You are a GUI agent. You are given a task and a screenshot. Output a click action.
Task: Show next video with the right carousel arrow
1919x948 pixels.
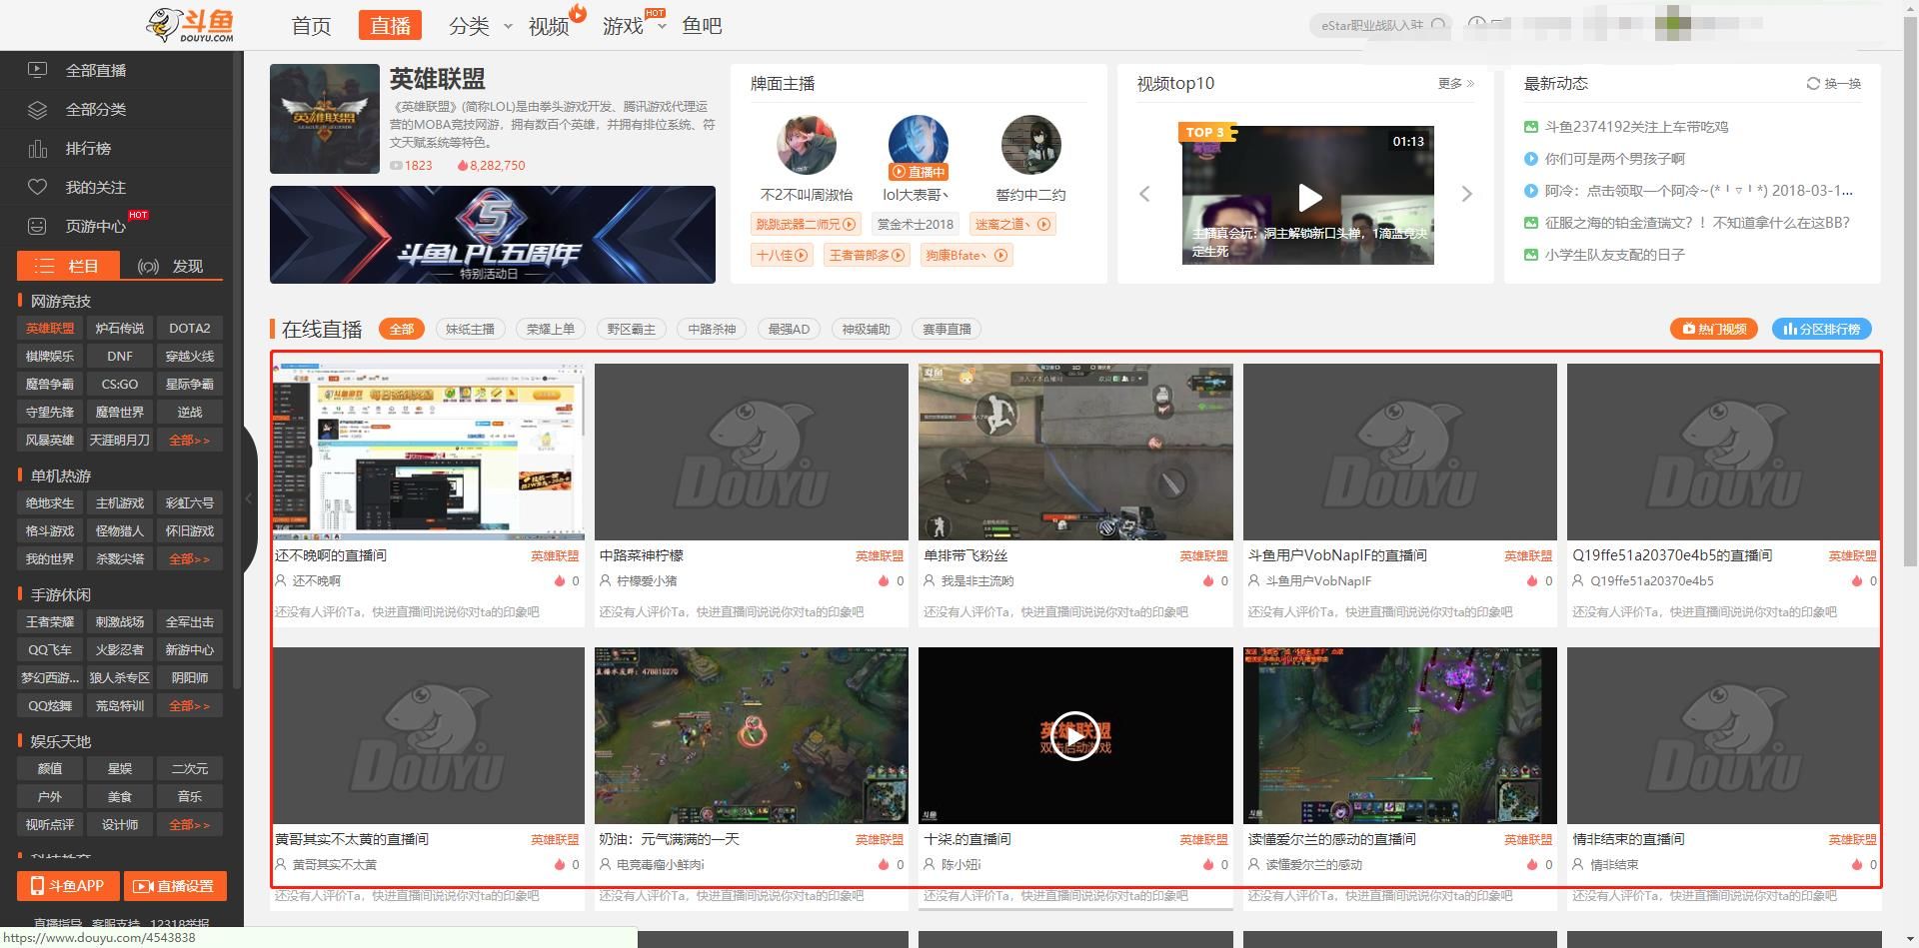(1466, 194)
